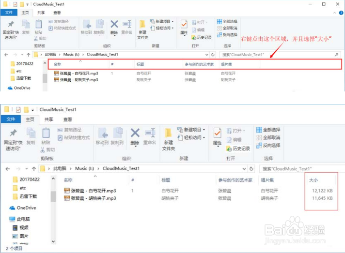Open File (文件) tab in top window

pyautogui.click(x=9, y=13)
